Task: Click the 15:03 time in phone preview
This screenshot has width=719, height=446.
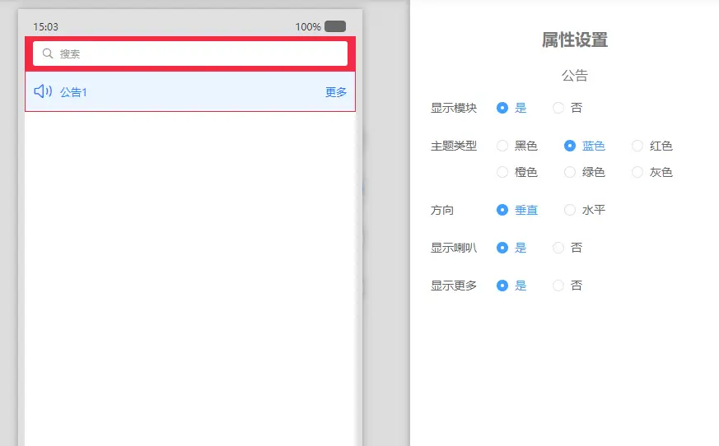Action: coord(46,27)
